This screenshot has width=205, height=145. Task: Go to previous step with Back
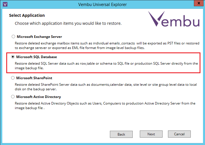tap(121, 134)
